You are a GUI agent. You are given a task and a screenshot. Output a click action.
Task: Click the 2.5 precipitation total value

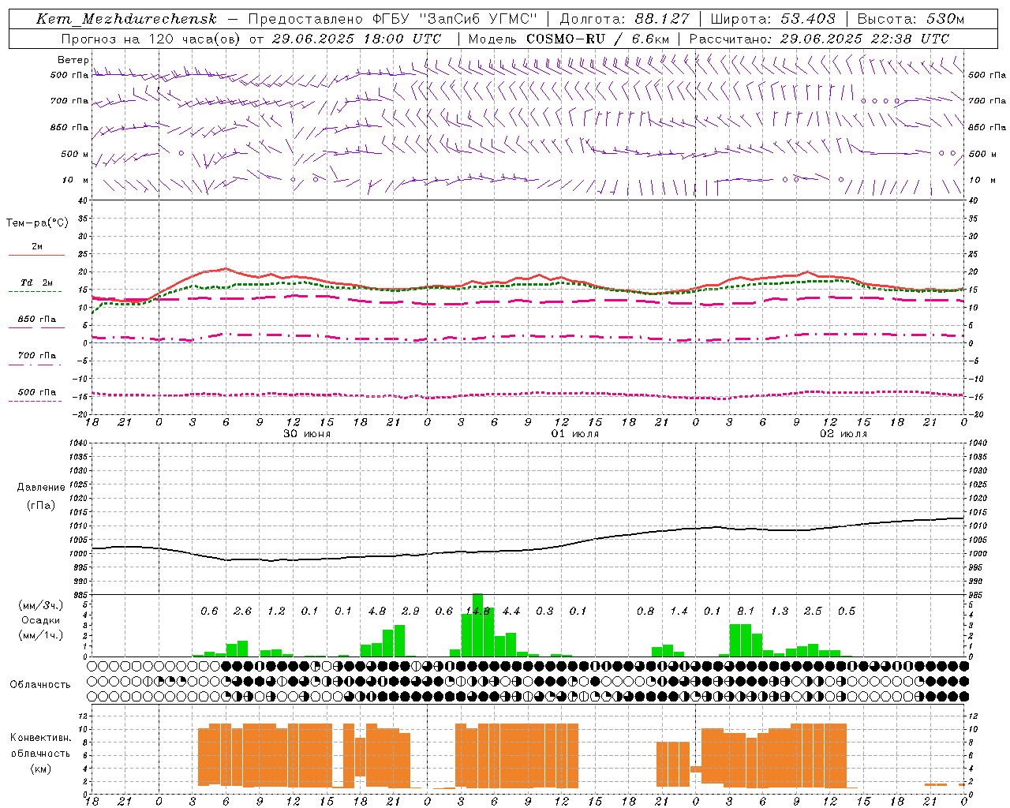(813, 612)
